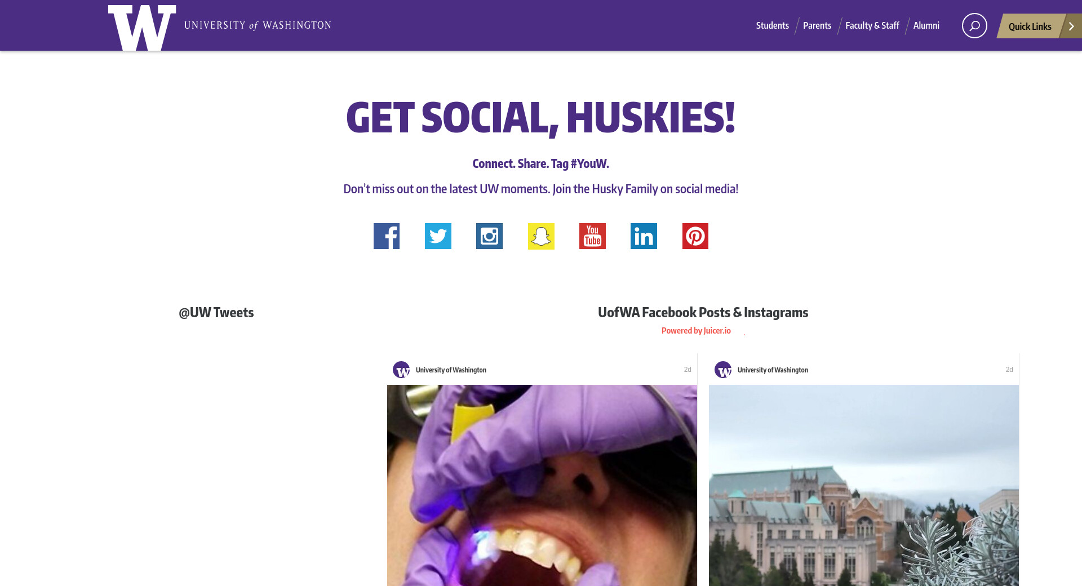Go to the Alumni navigation link
1082x586 pixels.
(x=926, y=25)
